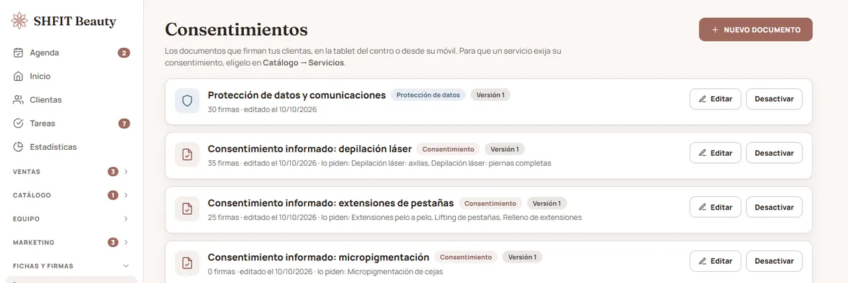Image resolution: width=848 pixels, height=283 pixels.
Task: Click the EQUIPO sidebar section label
Action: 26,219
